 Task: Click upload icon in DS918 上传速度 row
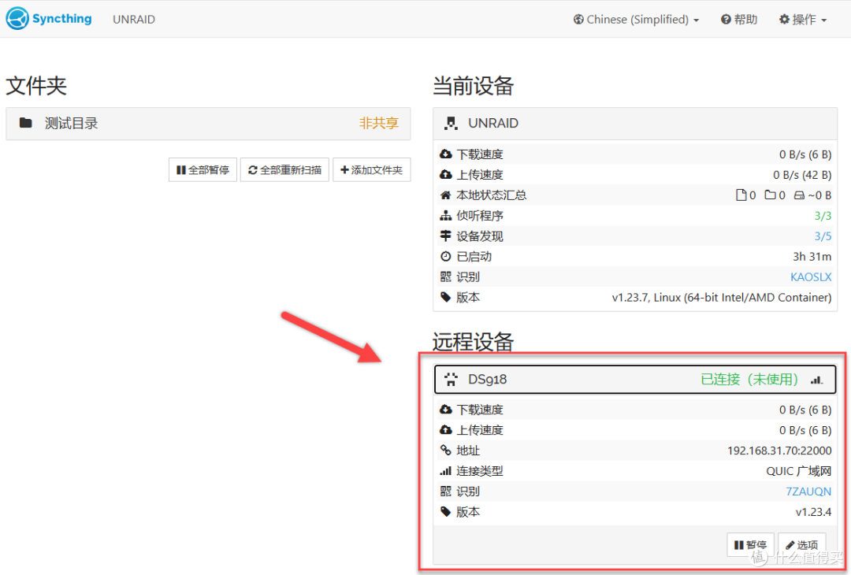tap(445, 430)
